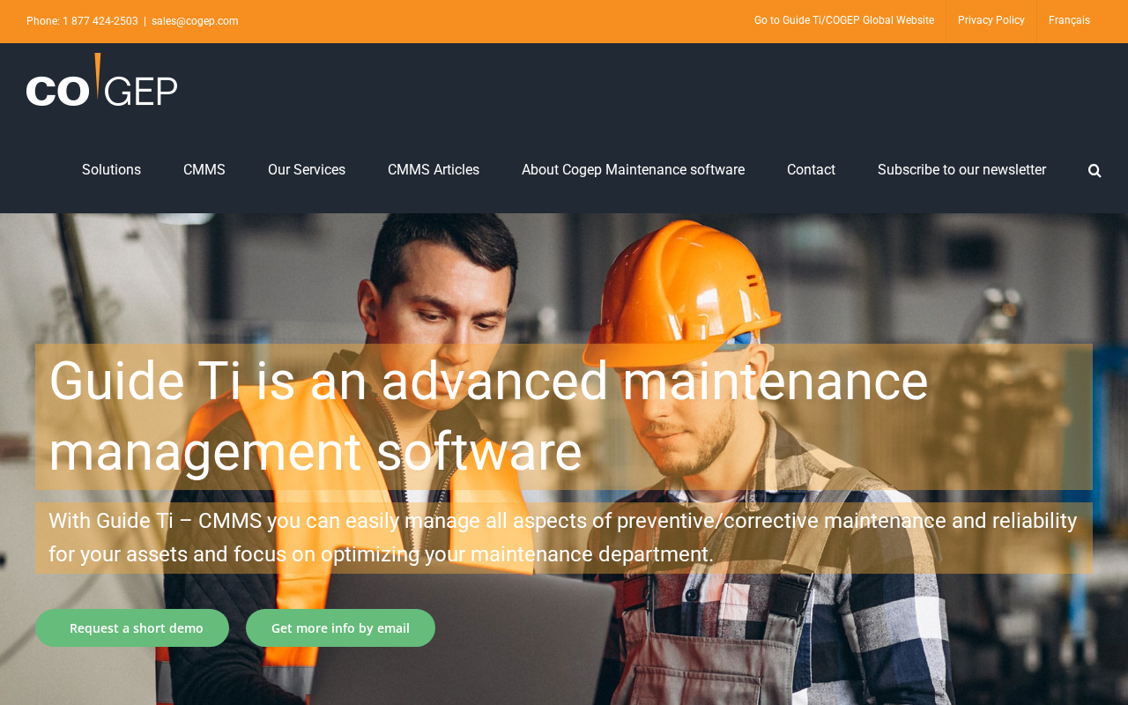The image size is (1128, 705).
Task: Open the CMMS menu item
Action: 204,170
